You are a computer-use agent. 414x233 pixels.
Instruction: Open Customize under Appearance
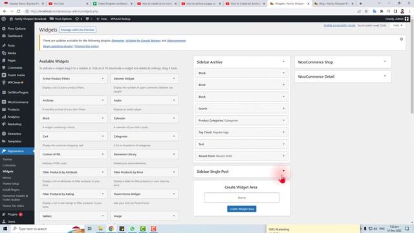click(x=9, y=166)
